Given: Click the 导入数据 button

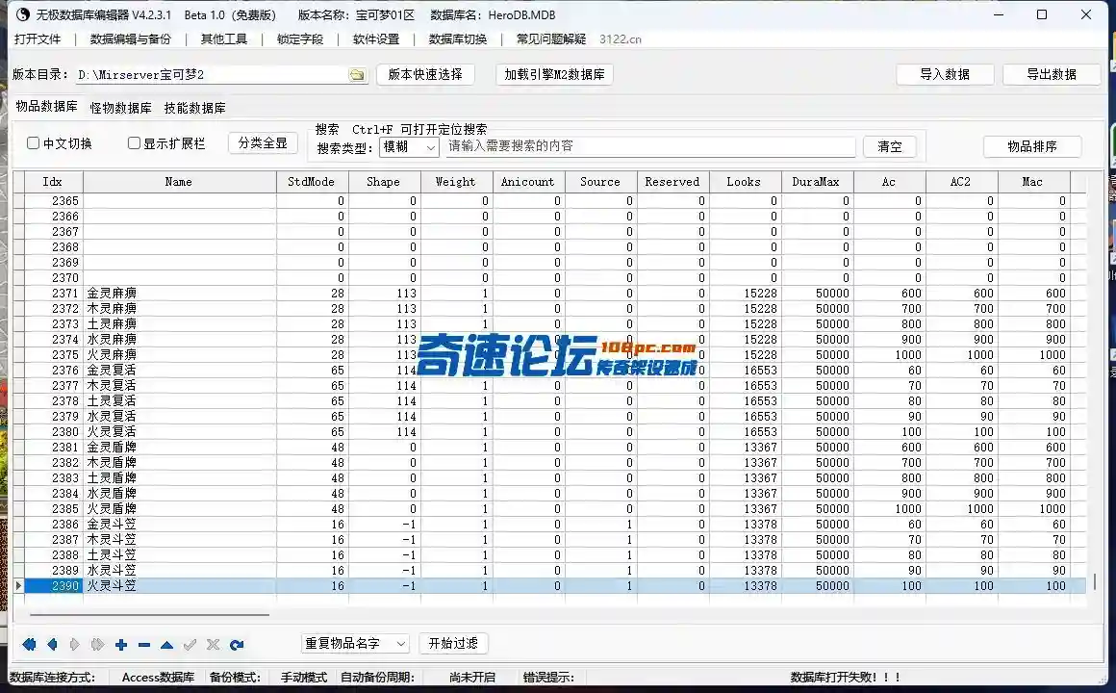Looking at the screenshot, I should pos(945,74).
